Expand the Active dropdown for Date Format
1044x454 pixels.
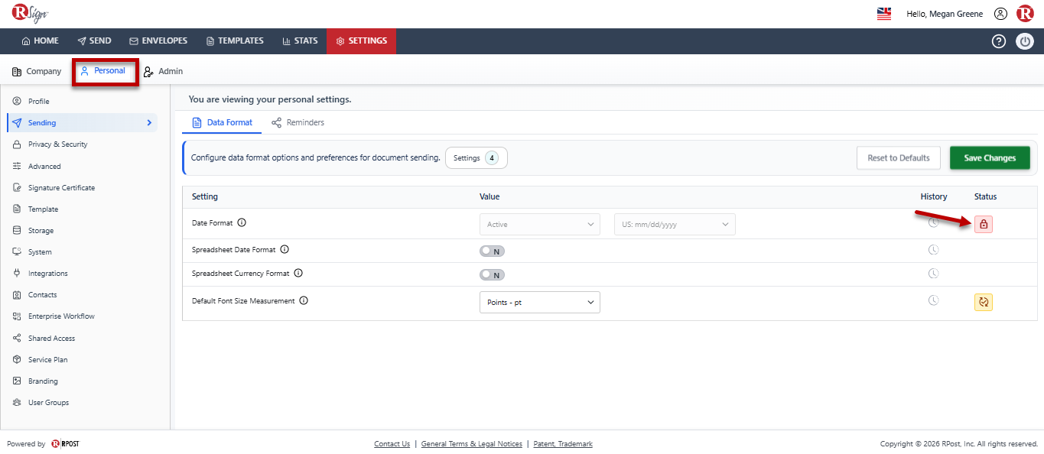point(540,224)
